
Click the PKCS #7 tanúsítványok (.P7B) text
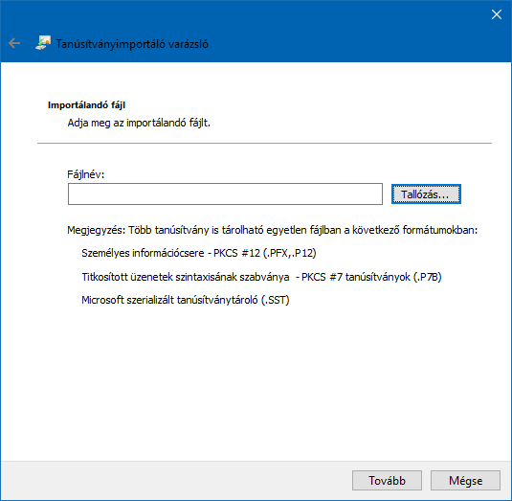click(371, 277)
